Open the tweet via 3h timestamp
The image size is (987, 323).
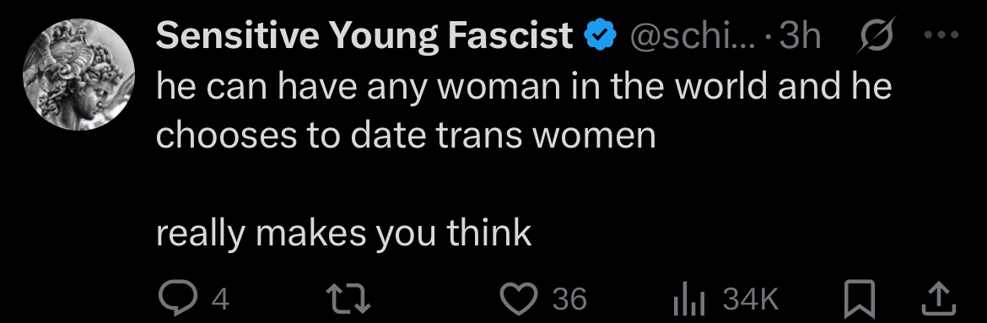[800, 37]
